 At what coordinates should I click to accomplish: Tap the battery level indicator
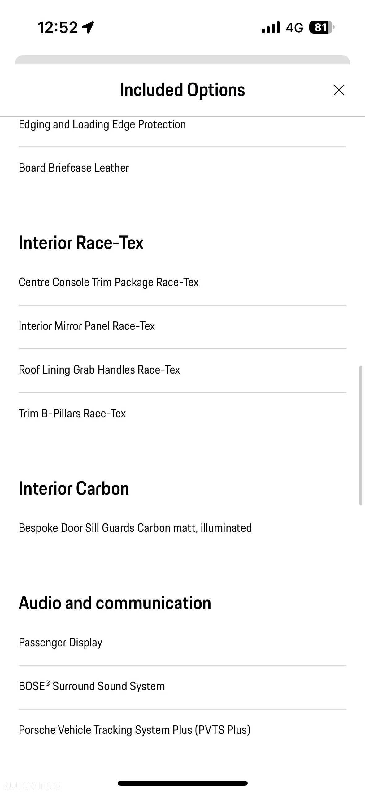point(322,27)
